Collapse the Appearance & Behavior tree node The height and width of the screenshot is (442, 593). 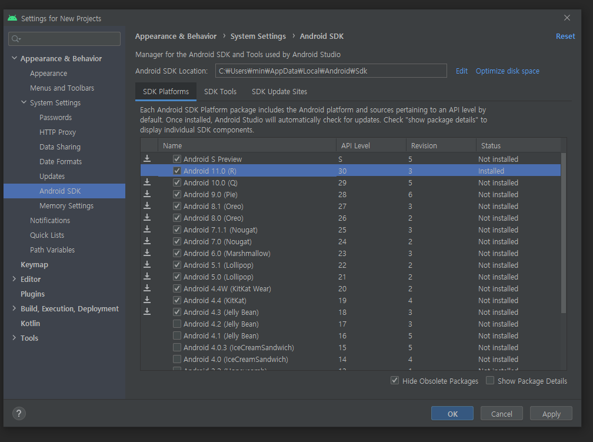[14, 58]
